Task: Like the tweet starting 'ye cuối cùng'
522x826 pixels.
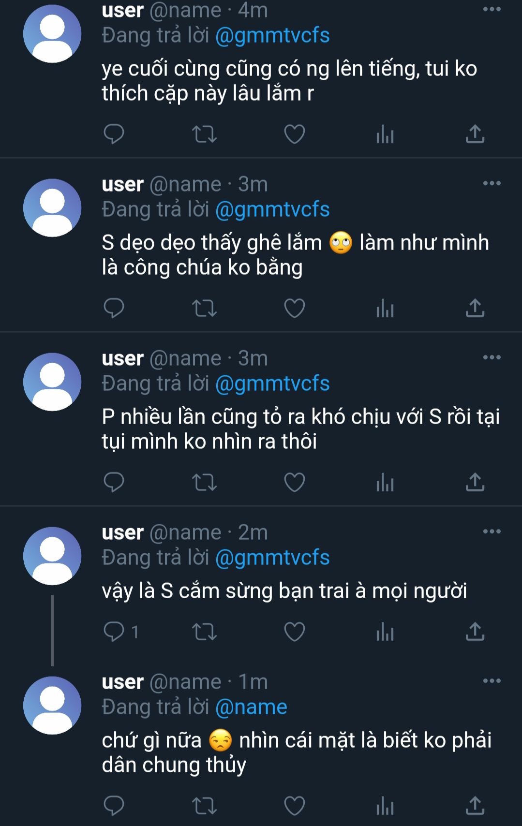Action: [294, 134]
